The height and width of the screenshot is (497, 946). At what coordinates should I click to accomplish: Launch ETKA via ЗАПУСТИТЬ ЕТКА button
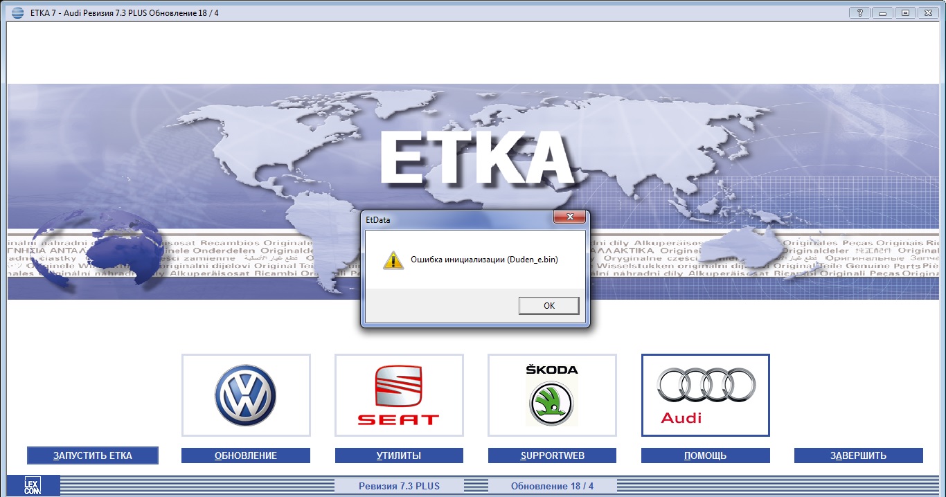point(93,455)
